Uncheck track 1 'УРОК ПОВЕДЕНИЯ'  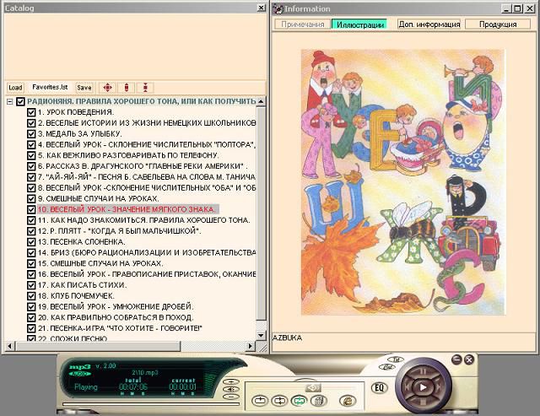31,112
